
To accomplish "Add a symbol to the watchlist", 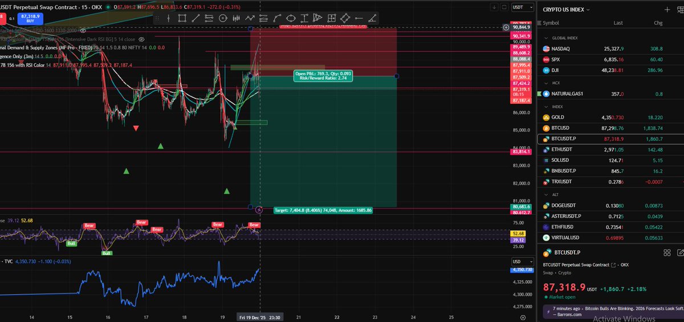I will 667,10.
